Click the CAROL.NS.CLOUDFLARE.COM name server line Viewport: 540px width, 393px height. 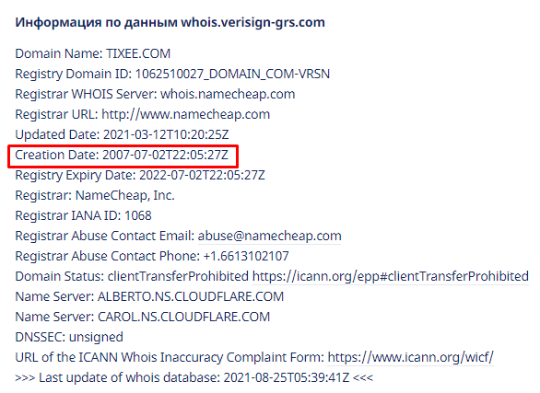[x=143, y=317]
